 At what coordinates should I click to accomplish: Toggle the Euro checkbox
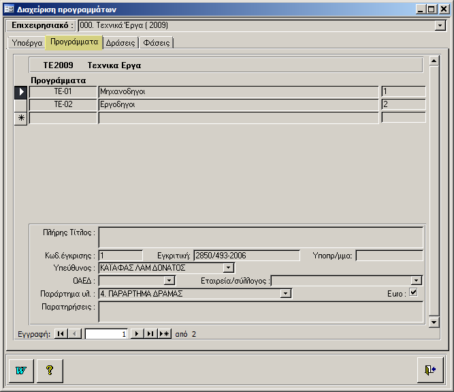click(x=412, y=292)
